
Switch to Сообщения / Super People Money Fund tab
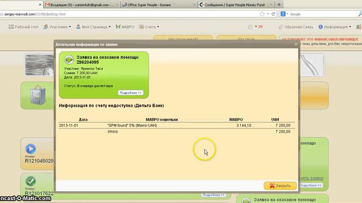point(236,5)
